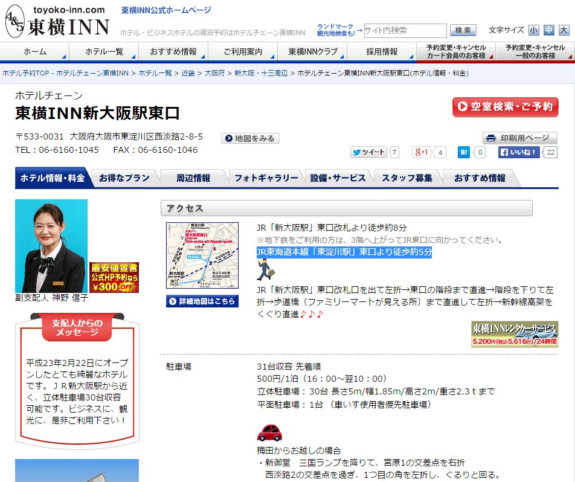Expand the 東横INNクラブ navigation menu
The width and height of the screenshot is (575, 482).
[x=313, y=52]
